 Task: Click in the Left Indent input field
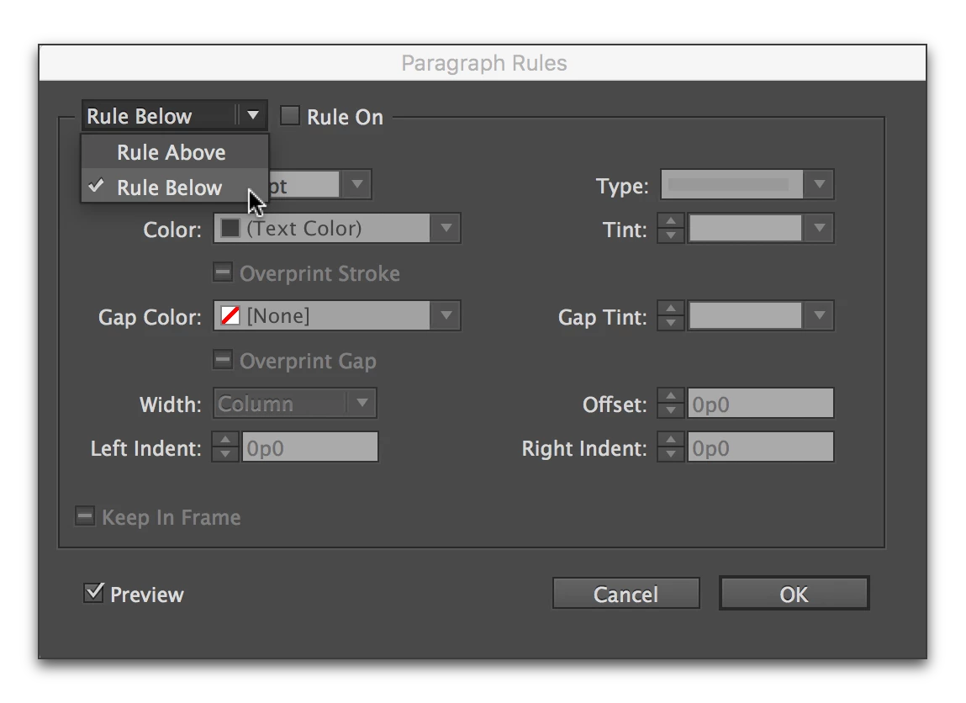click(x=310, y=448)
